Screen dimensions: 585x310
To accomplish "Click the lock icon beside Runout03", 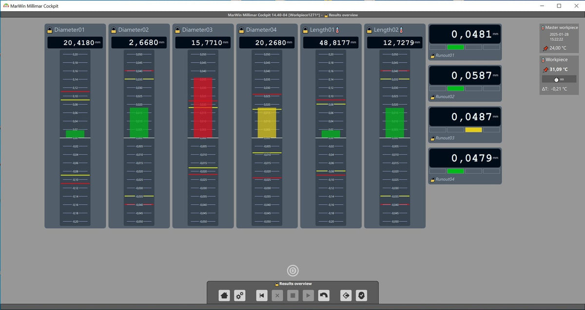I will point(432,138).
